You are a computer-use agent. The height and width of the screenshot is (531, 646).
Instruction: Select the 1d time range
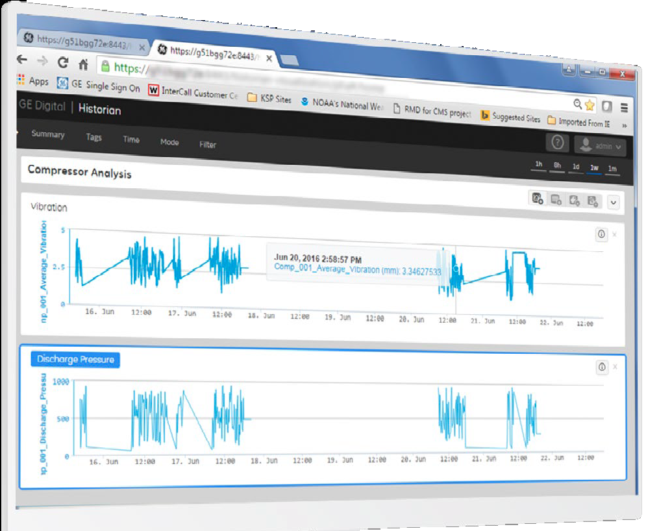[575, 167]
